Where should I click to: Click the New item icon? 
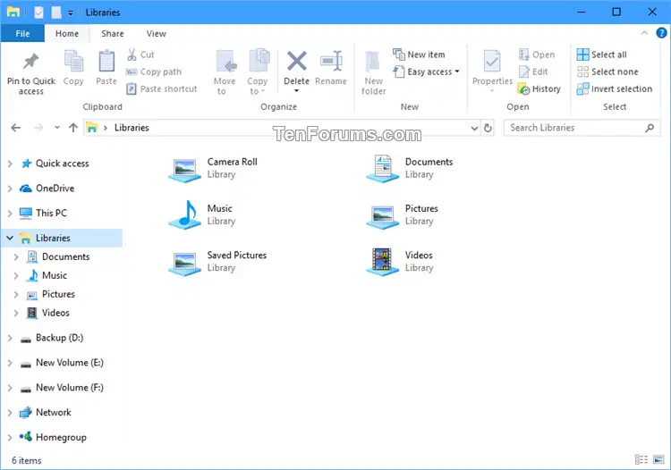(x=399, y=55)
